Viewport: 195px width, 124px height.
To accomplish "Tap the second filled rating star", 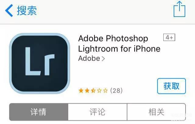I will click(x=87, y=90).
